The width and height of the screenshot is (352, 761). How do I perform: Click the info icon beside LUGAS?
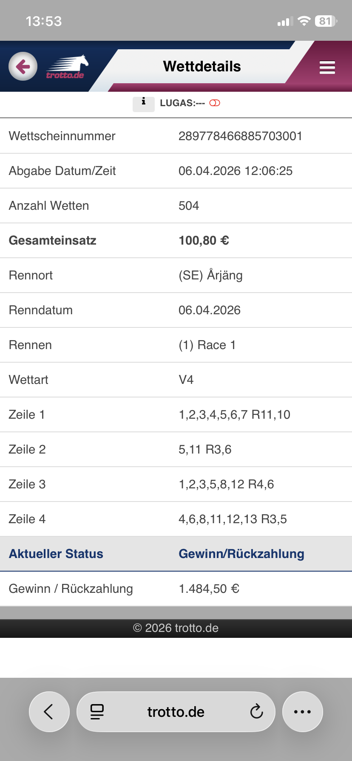pos(143,103)
